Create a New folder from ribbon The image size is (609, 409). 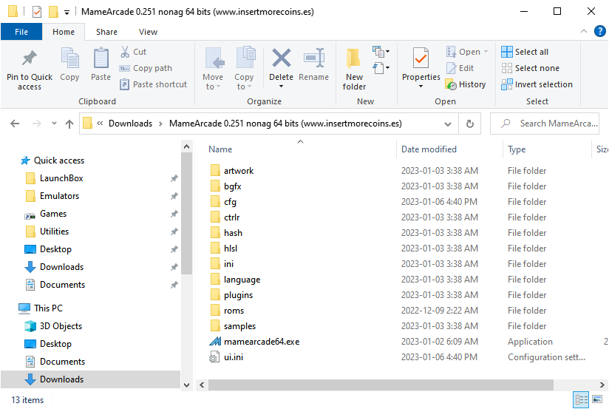[x=354, y=70]
